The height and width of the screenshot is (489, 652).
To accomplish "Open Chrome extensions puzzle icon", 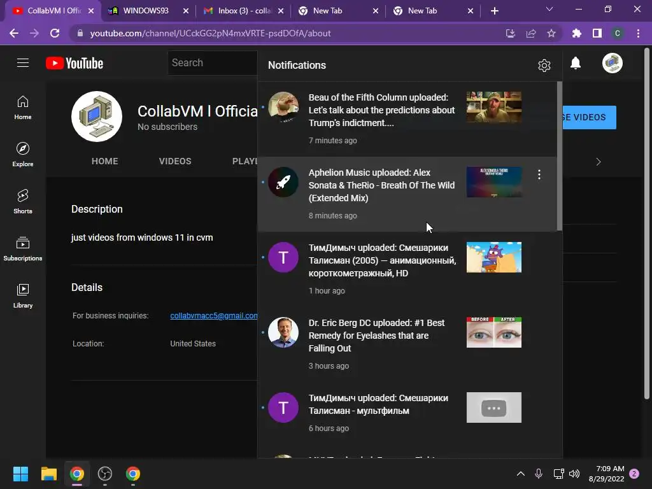I will (577, 33).
